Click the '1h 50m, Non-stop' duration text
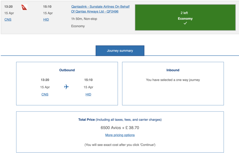Viewport: 239px width, 153px height. pos(84,19)
